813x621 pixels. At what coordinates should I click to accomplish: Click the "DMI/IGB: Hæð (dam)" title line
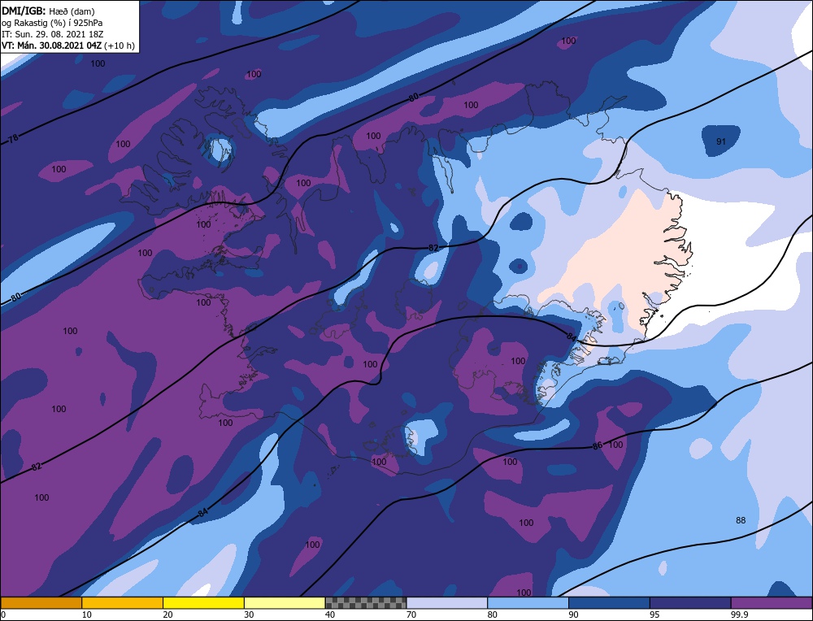tap(48, 11)
